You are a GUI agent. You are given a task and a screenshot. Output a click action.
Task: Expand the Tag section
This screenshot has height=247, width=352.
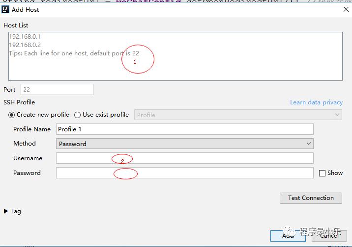[6, 211]
